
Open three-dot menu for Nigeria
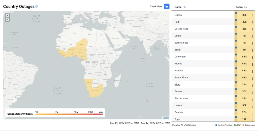pos(252,64)
